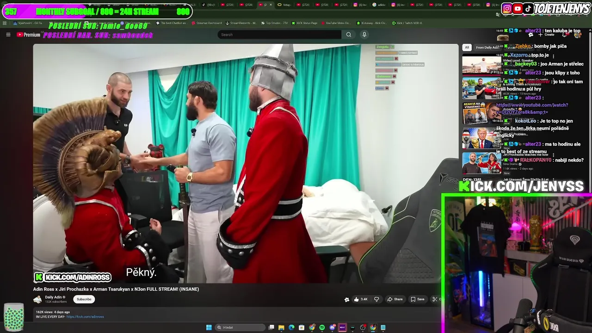
Task: Open Jiri Prochazka teaches me video thumbnail
Action: (x=481, y=163)
